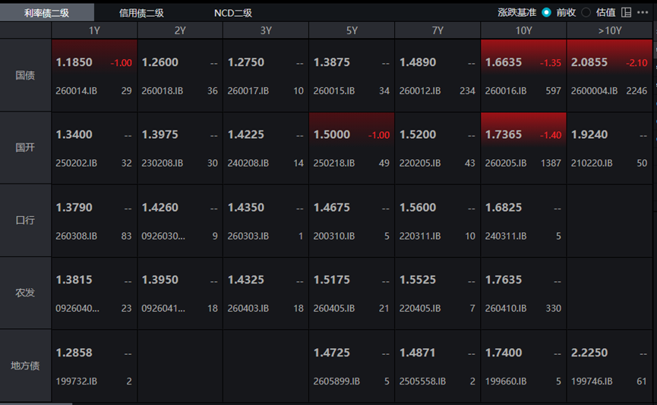Click the -2.10 change value
657x405 pixels.
[636, 63]
